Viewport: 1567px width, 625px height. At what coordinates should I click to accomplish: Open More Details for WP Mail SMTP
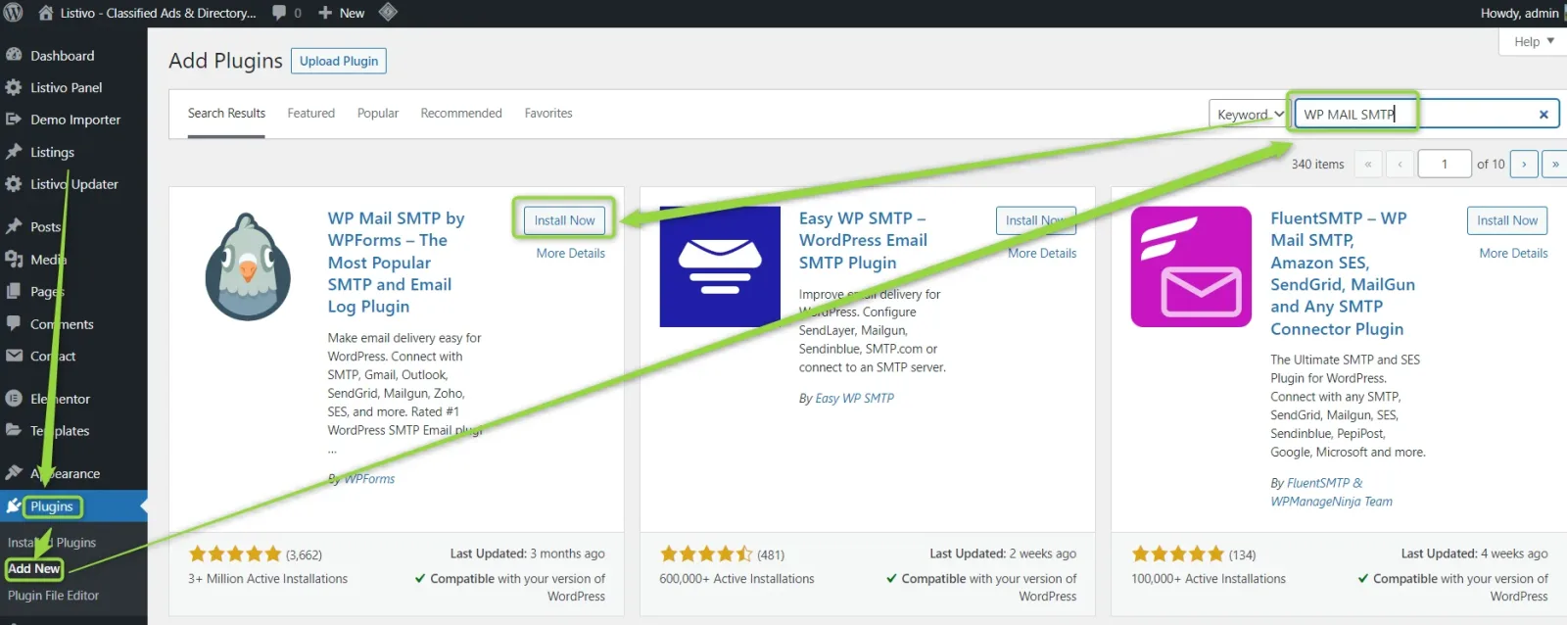[x=571, y=253]
